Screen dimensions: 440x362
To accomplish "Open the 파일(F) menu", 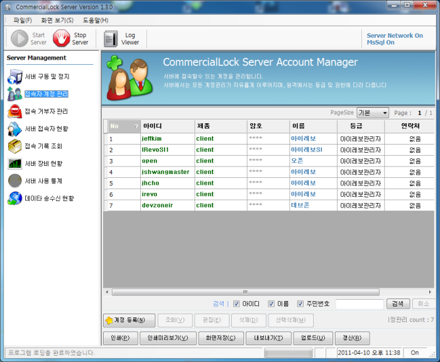I will pos(23,20).
